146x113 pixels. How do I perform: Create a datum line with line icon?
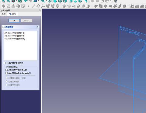tap(33, 6)
